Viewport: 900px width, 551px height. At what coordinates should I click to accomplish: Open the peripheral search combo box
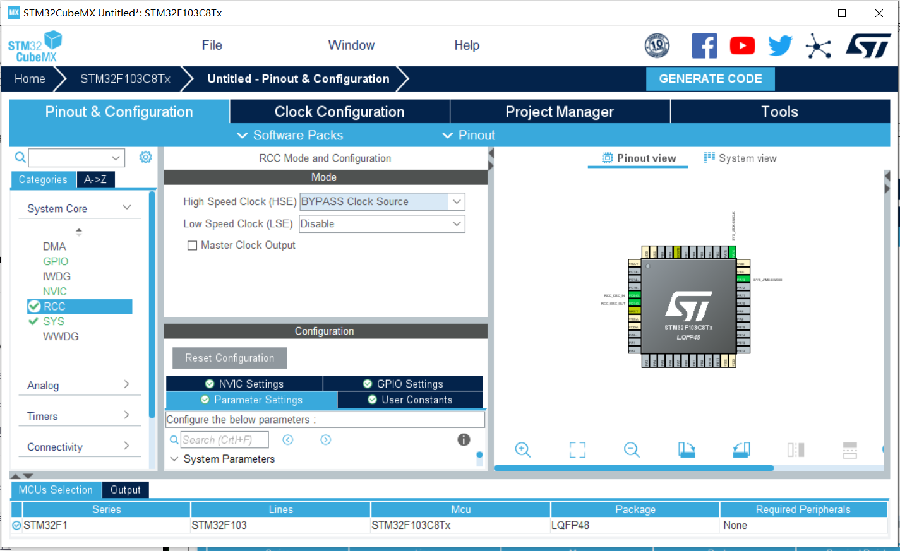pos(76,158)
